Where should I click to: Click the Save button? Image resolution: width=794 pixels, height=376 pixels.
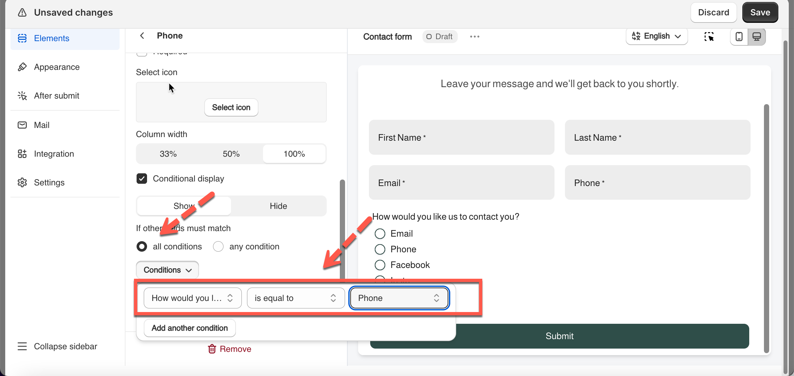coord(760,12)
